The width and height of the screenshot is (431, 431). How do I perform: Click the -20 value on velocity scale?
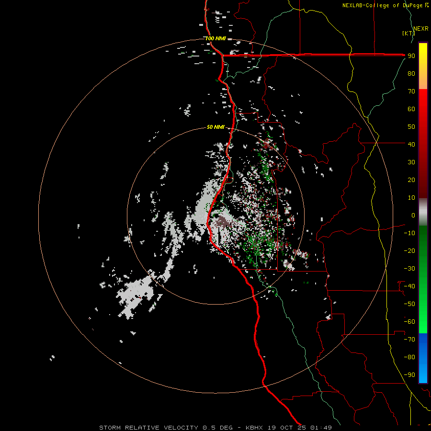[409, 250]
